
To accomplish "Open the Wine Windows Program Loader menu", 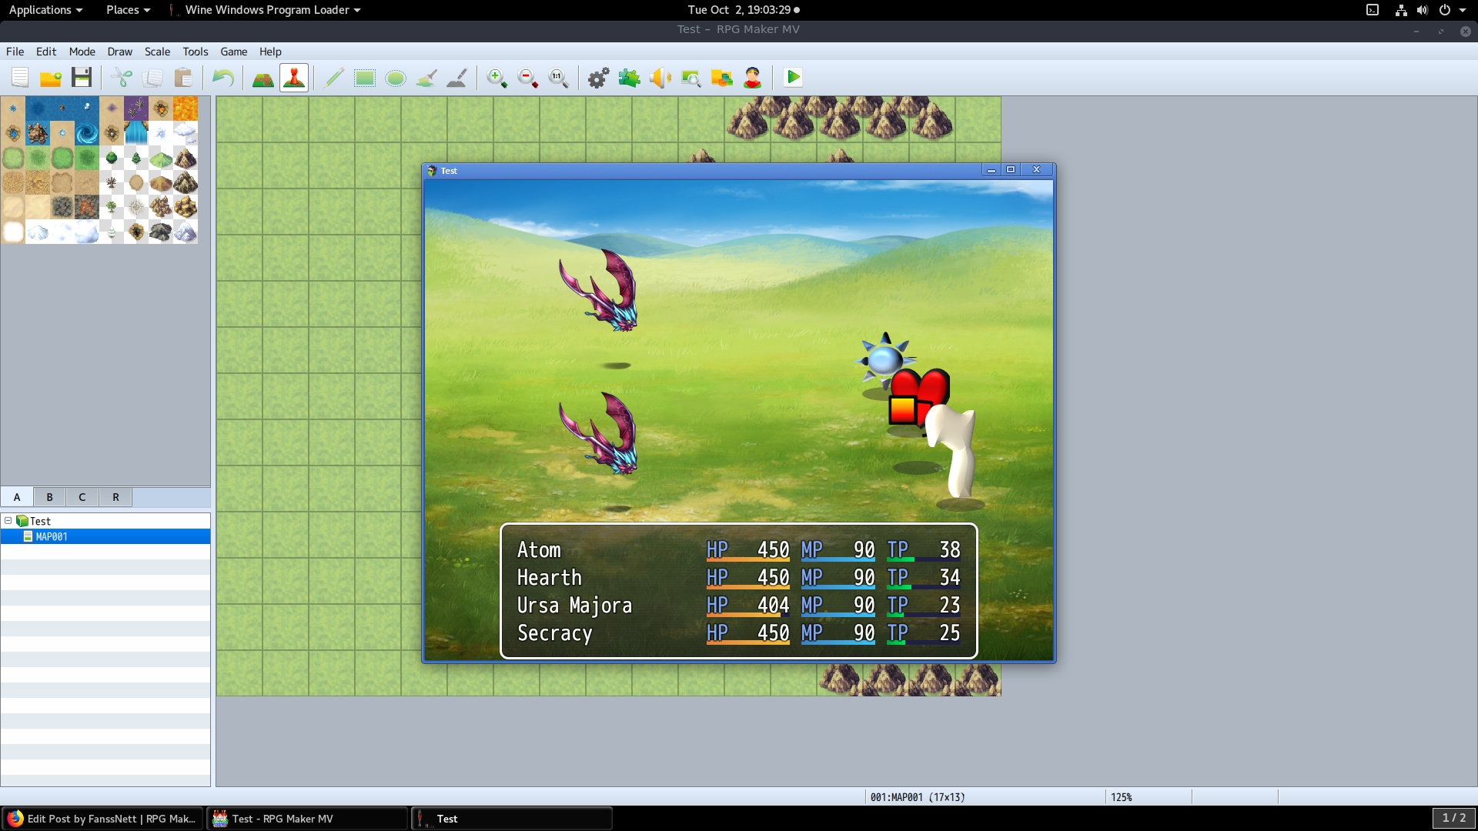I will pos(266,10).
